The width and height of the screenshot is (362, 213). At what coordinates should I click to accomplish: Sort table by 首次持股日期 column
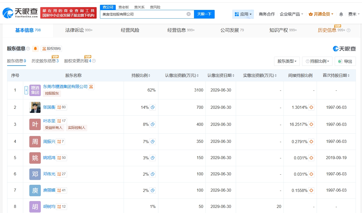click(x=336, y=75)
